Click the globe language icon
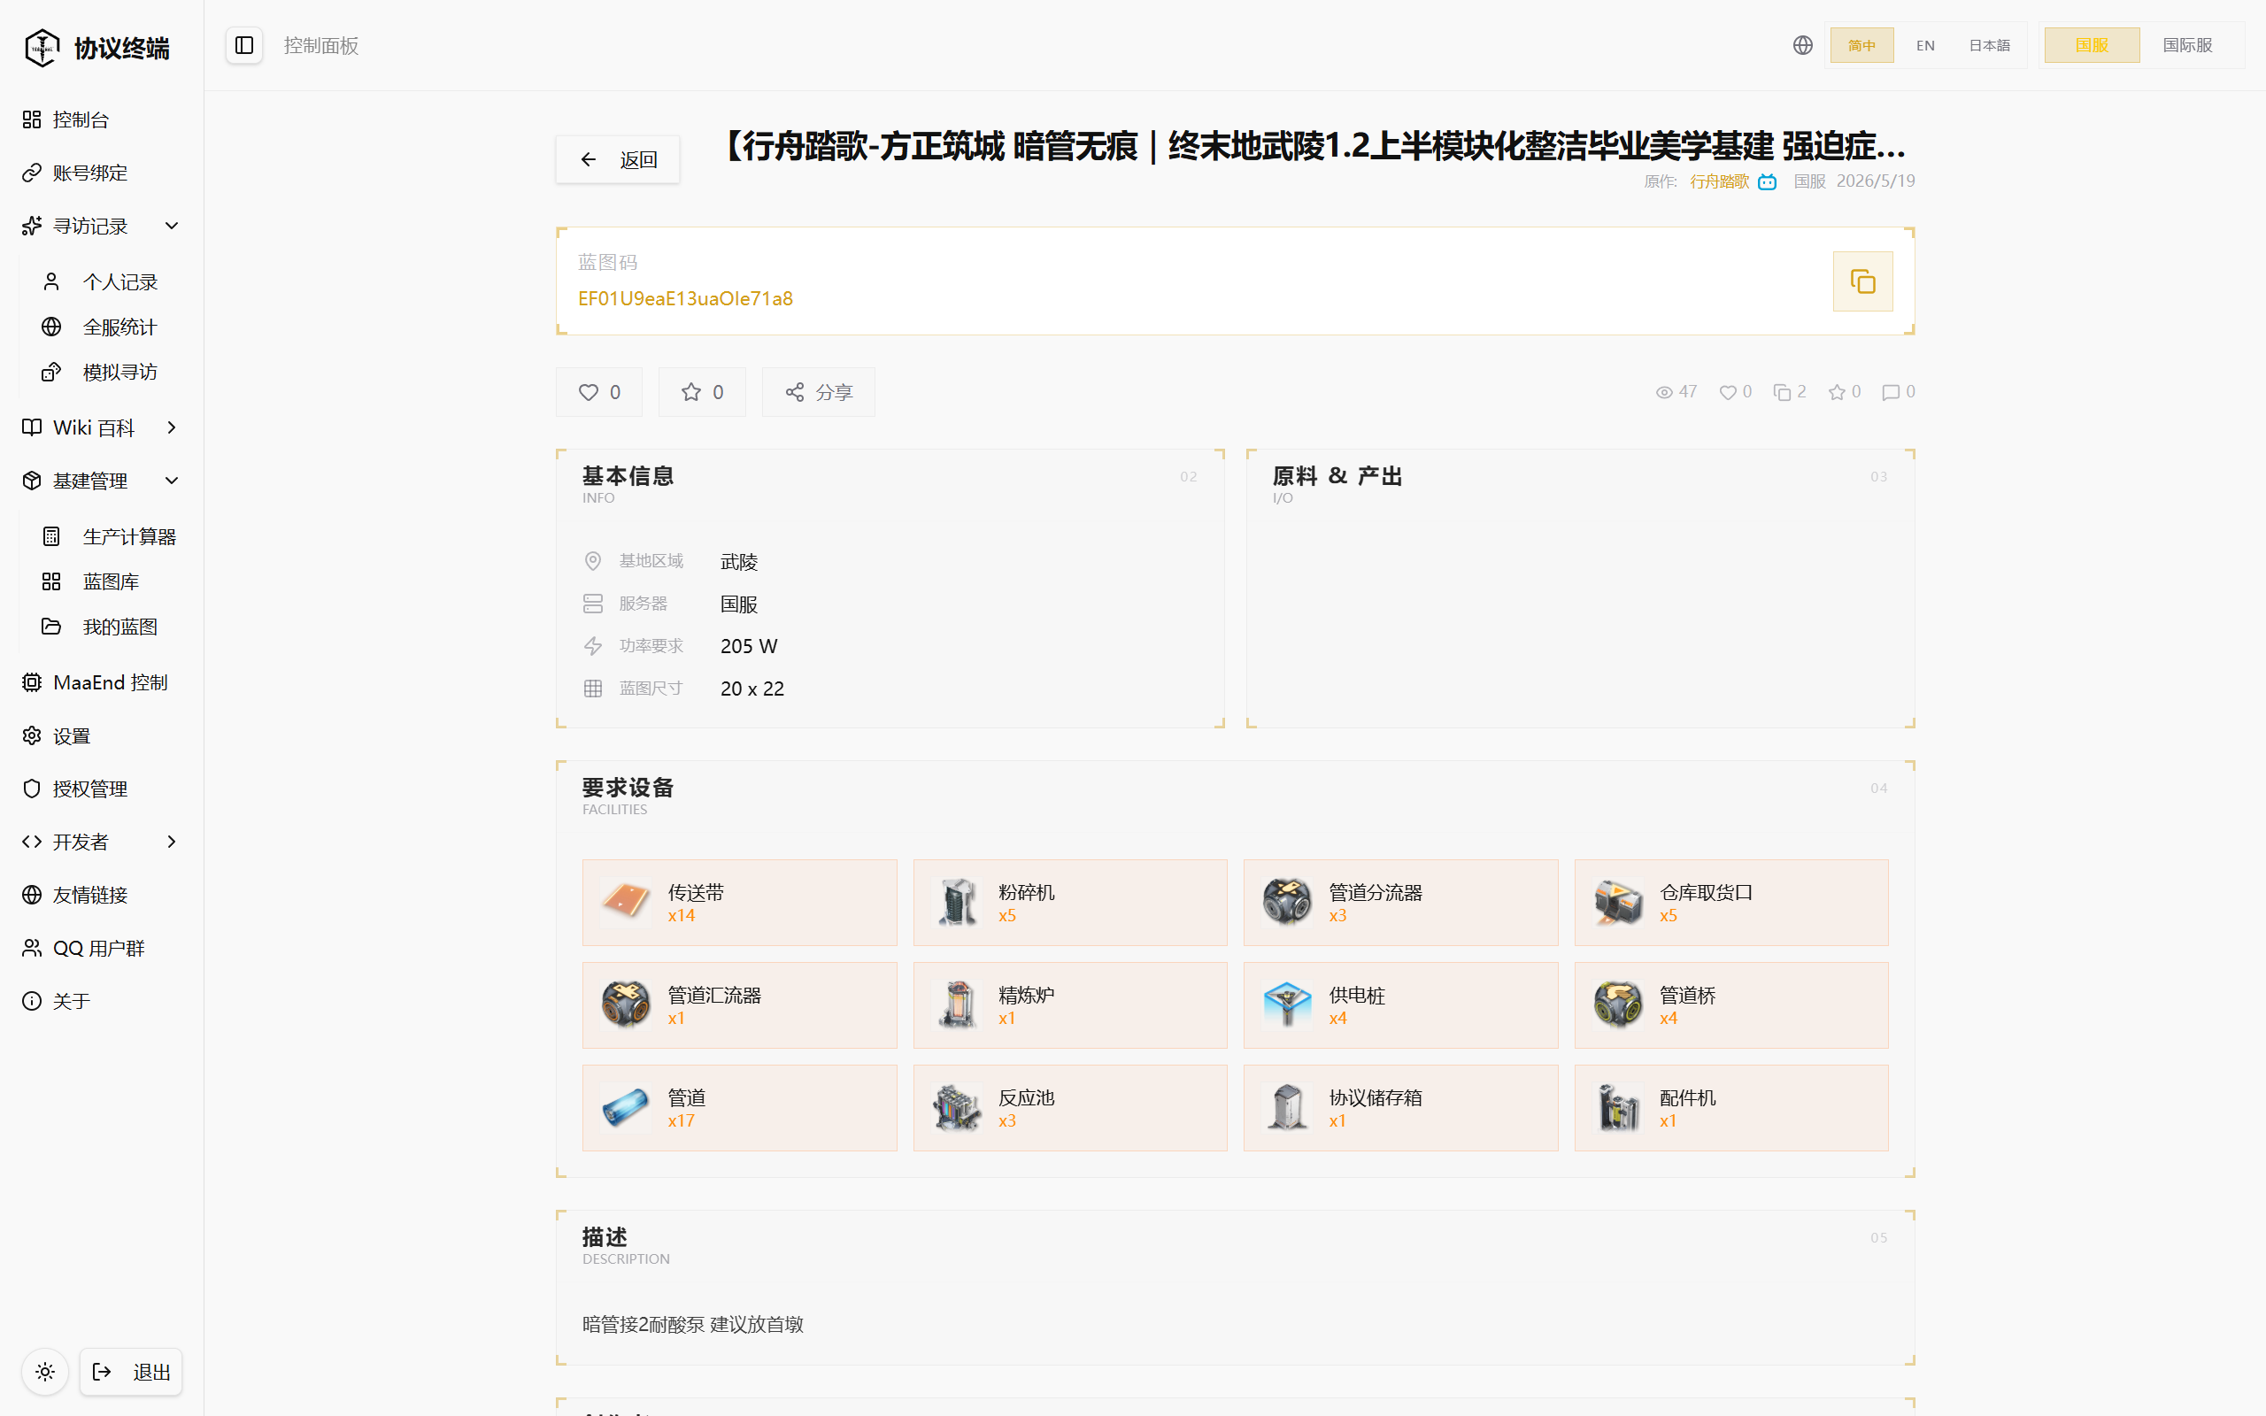 [1802, 45]
